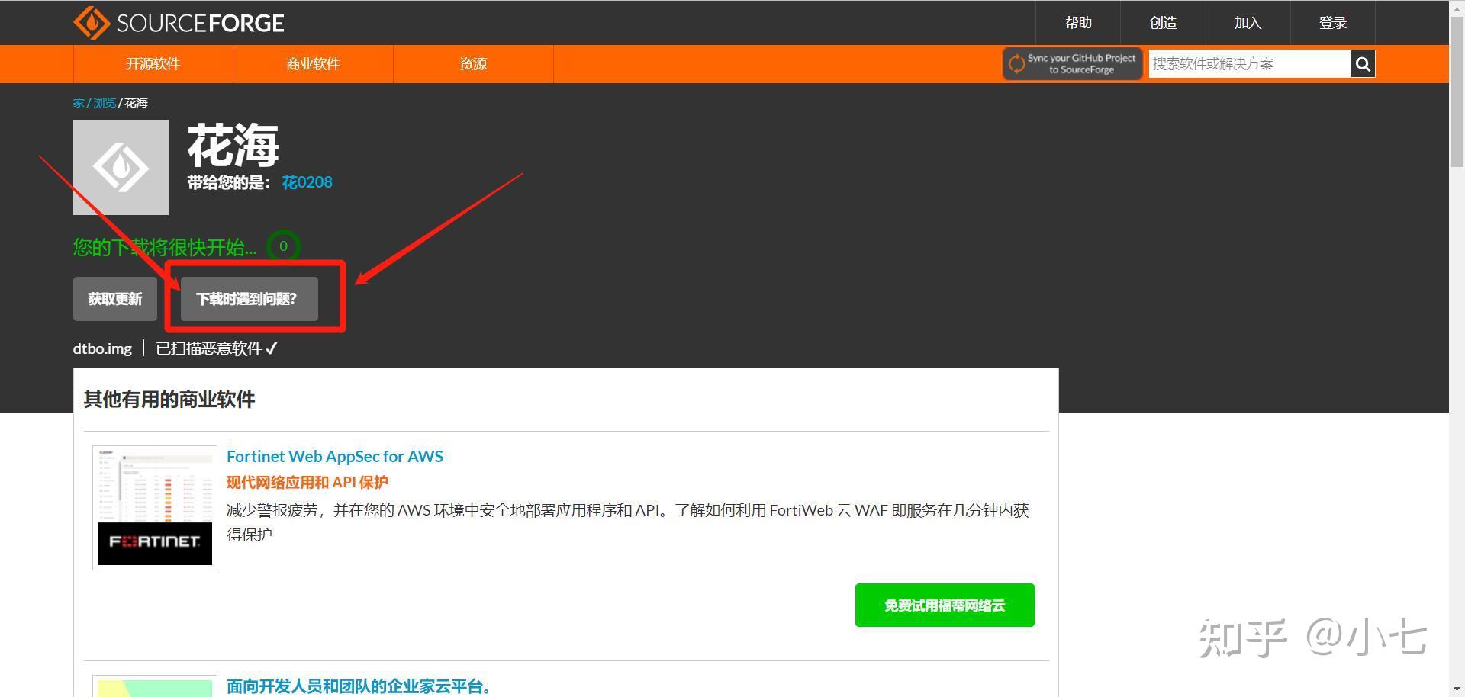Click the 登录 login link
This screenshot has width=1465, height=697.
(1333, 23)
